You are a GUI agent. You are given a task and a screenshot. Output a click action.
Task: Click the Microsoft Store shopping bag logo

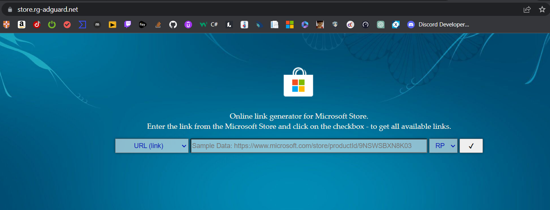click(x=298, y=82)
